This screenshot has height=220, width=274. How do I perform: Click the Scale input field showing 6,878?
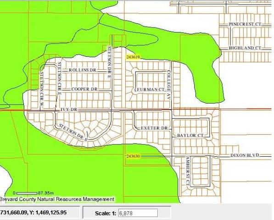[138, 213]
